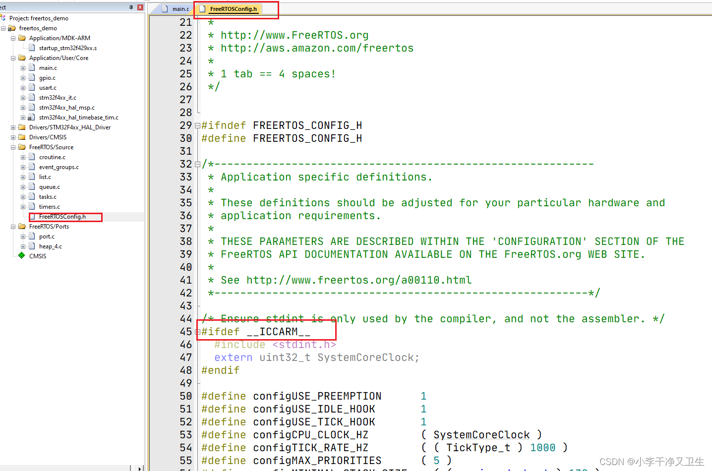
Task: Fold the comment block at line 32
Action: click(197, 164)
